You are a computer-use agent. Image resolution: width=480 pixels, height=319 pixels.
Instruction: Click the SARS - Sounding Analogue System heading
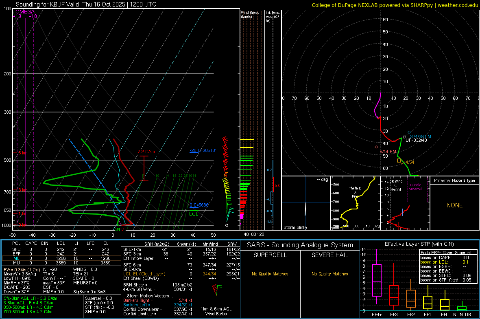pyautogui.click(x=300, y=245)
